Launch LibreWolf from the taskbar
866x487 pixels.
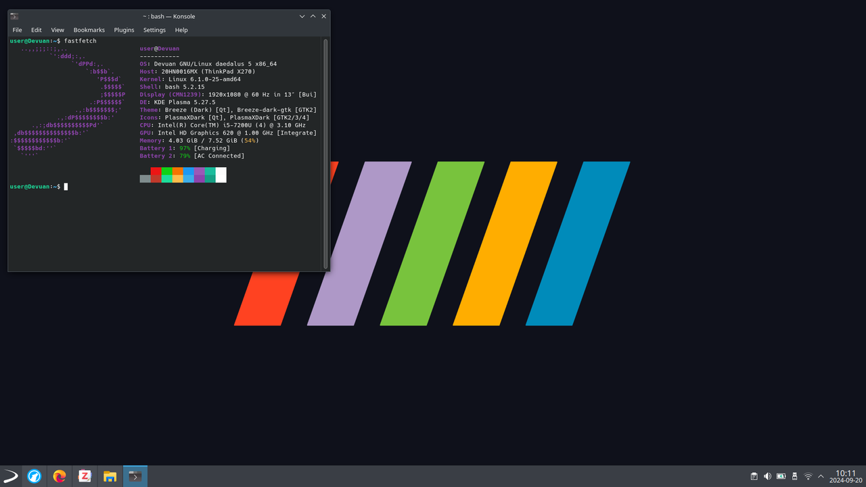(34, 476)
